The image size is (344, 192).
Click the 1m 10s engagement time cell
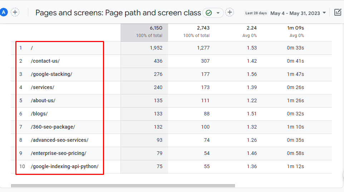(x=295, y=127)
